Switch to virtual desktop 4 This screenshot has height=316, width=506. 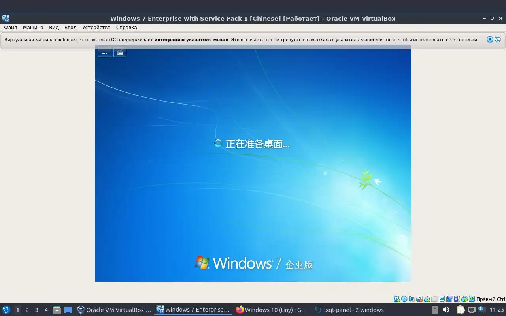46,310
